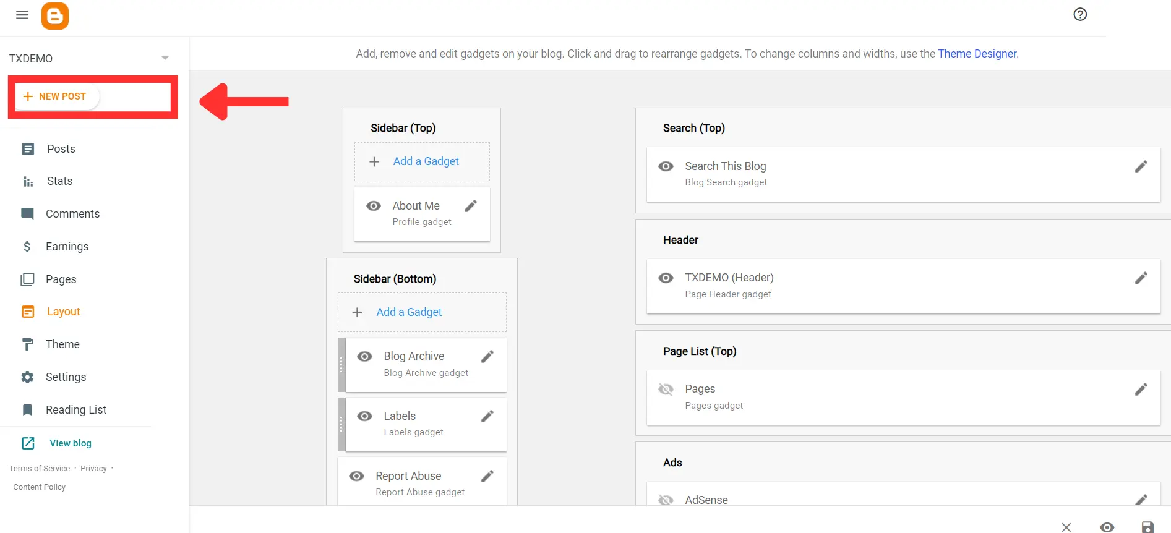The width and height of the screenshot is (1171, 533).
Task: Open Stats in the sidebar
Action: click(60, 181)
